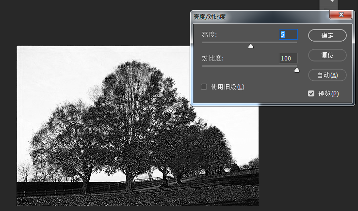Click the 预览(P) label text
358x211 pixels.
328,93
